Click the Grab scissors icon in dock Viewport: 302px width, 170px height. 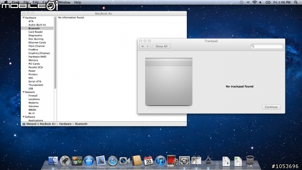(196, 161)
